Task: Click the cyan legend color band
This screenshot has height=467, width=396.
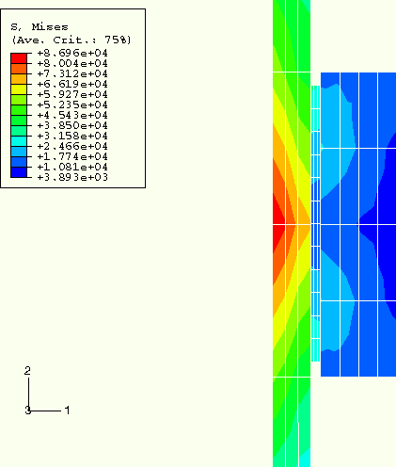Action: 19,141
